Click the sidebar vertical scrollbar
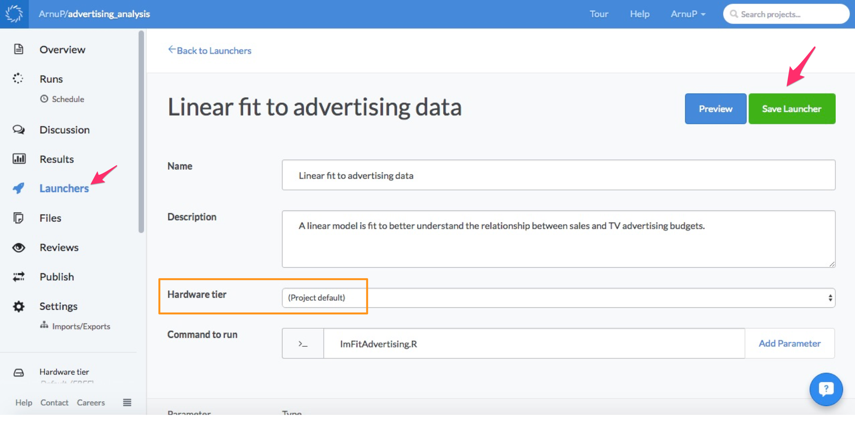 point(141,132)
